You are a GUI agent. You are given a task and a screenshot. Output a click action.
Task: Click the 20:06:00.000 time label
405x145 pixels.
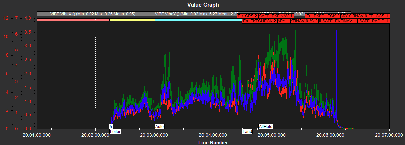tap(331, 135)
